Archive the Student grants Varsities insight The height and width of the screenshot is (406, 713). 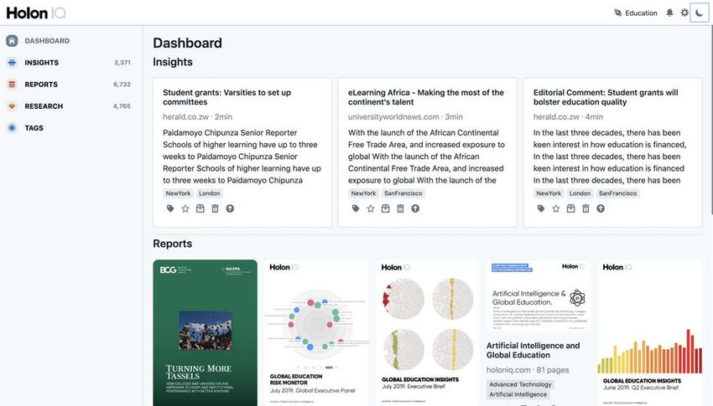(200, 208)
